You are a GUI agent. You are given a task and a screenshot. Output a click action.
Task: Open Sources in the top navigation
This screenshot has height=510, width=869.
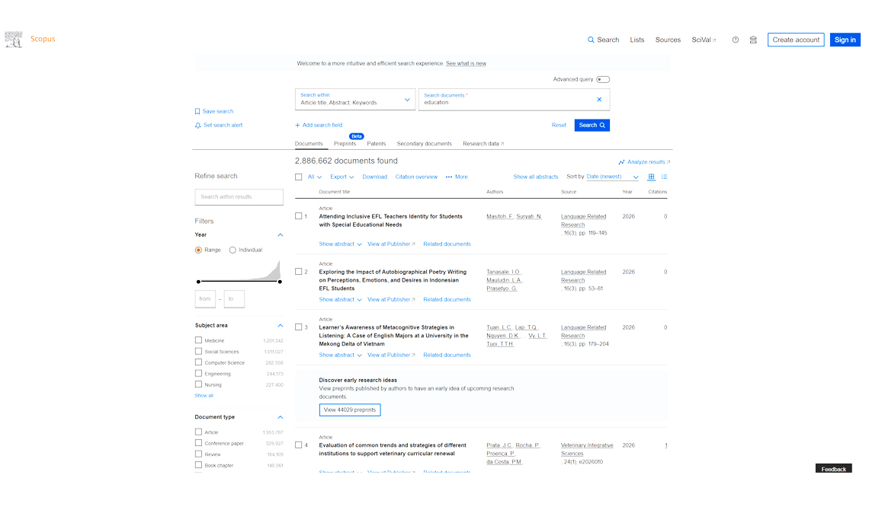pyautogui.click(x=668, y=40)
